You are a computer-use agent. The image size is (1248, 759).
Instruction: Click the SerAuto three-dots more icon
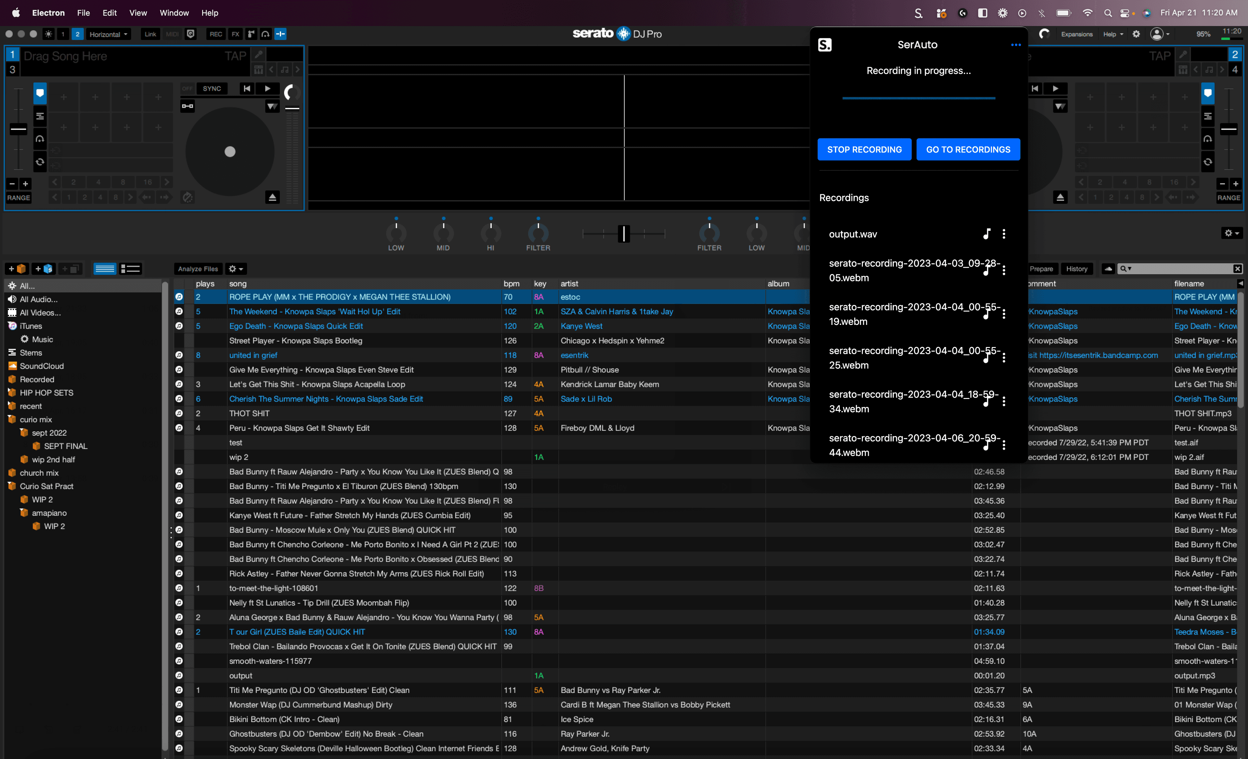pyautogui.click(x=1016, y=45)
